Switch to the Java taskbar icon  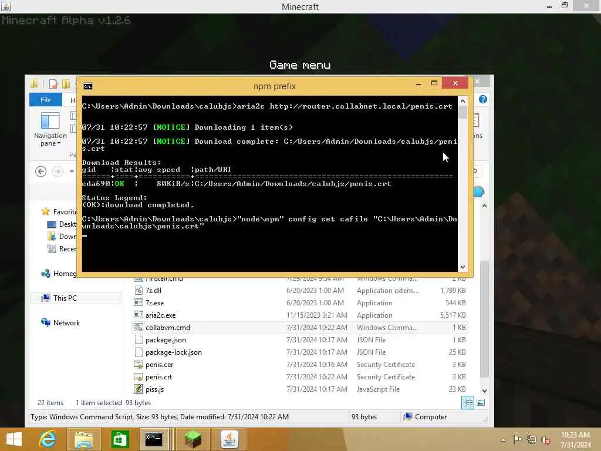[x=229, y=439]
